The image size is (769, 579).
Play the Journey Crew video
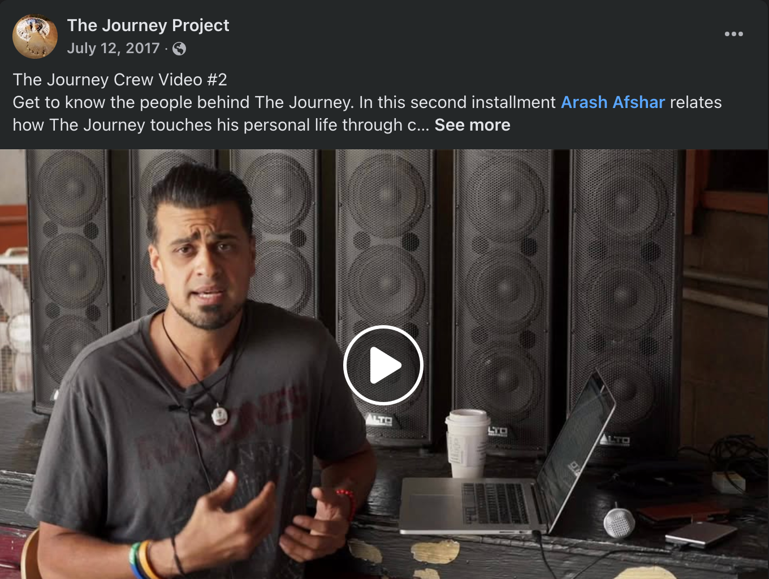383,365
